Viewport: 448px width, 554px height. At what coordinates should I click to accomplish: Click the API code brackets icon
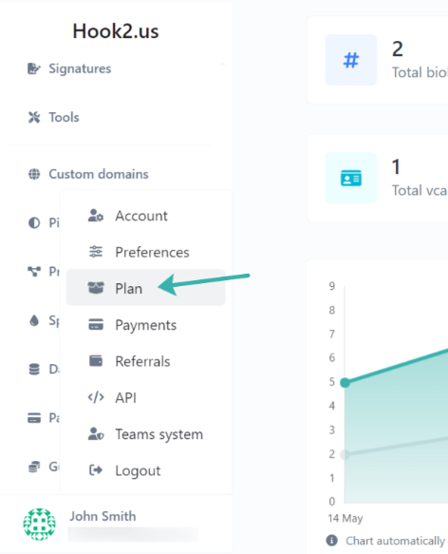[96, 397]
